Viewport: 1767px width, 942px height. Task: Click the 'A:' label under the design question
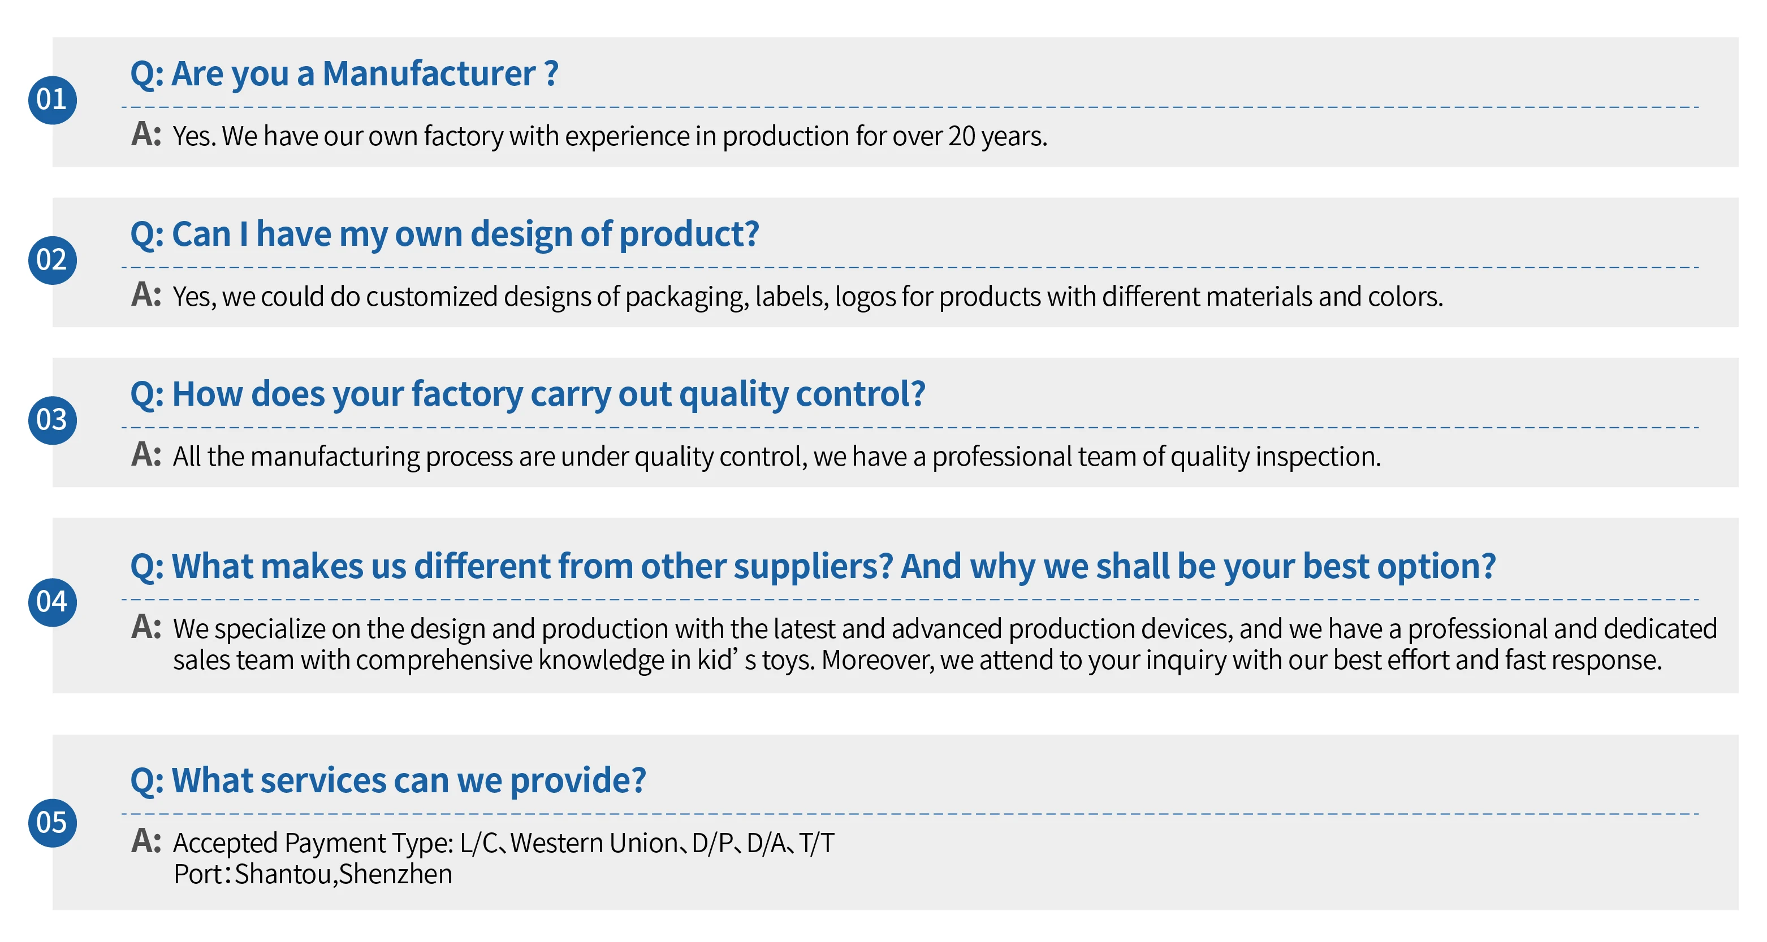click(146, 295)
